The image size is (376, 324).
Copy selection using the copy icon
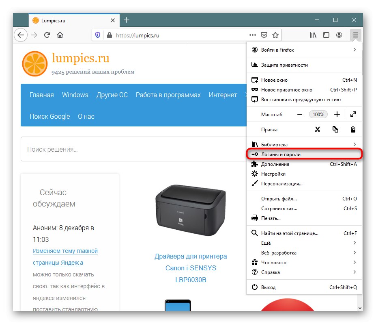click(x=335, y=130)
